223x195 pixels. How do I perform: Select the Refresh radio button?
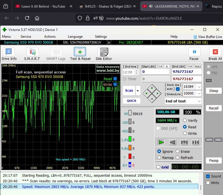tap(177, 158)
